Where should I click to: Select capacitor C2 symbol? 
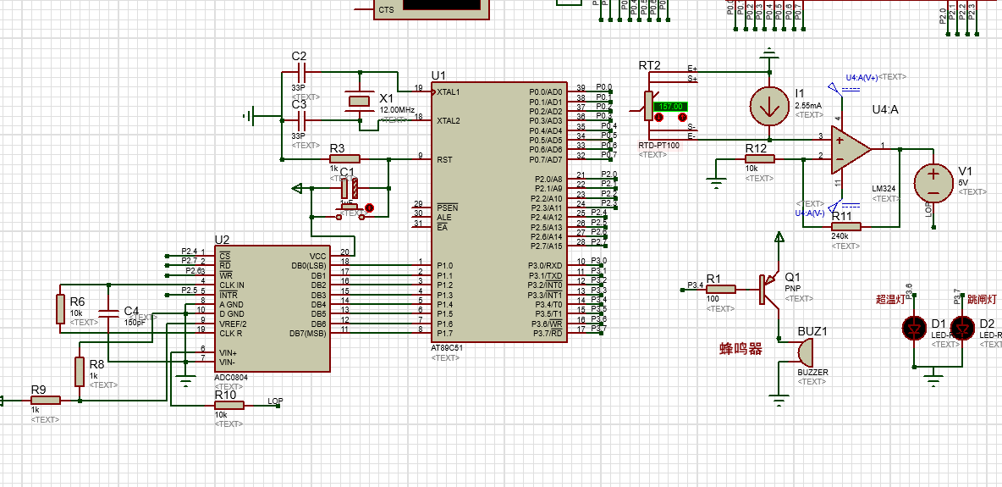[x=300, y=74]
